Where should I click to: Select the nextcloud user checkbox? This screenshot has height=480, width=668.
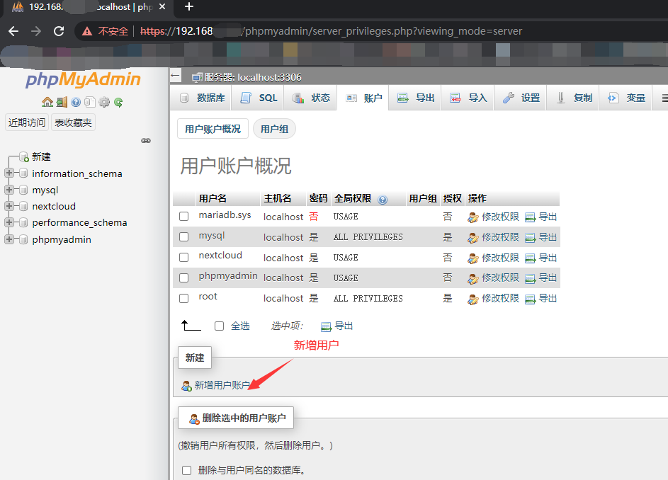click(184, 257)
